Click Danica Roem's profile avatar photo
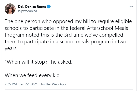The image size is (138, 91). point(10,9)
